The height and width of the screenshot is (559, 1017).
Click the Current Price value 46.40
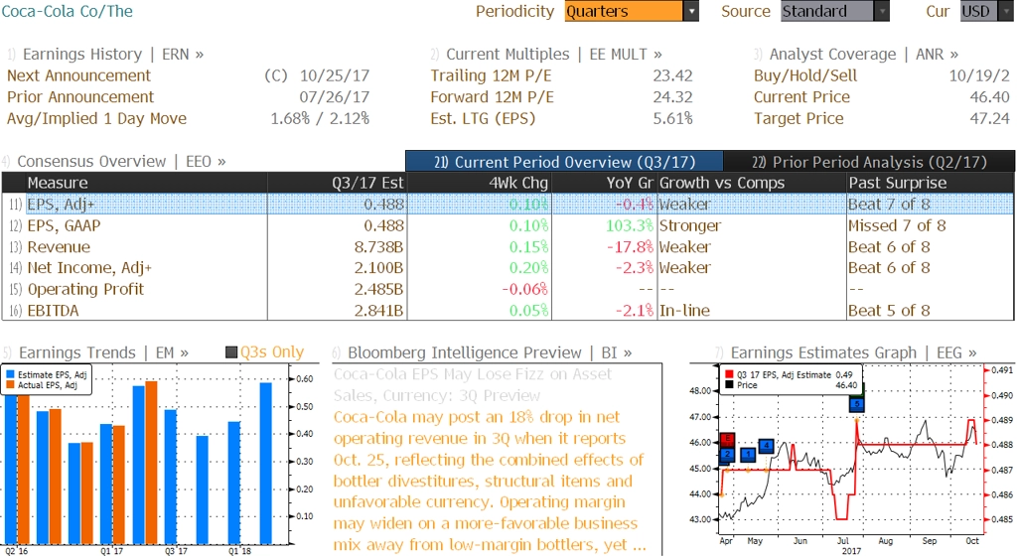(990, 97)
